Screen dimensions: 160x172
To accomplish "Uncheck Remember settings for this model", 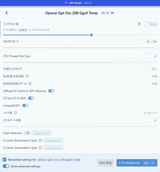I will (x=5, y=160).
